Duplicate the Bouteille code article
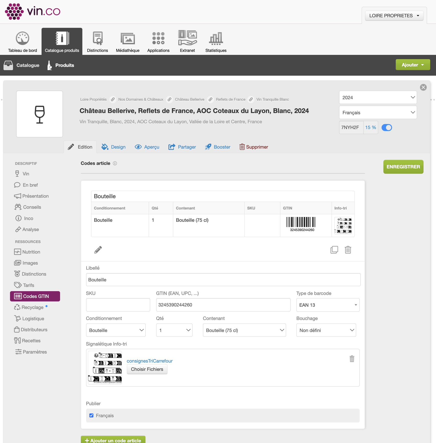The image size is (436, 443). click(x=334, y=250)
